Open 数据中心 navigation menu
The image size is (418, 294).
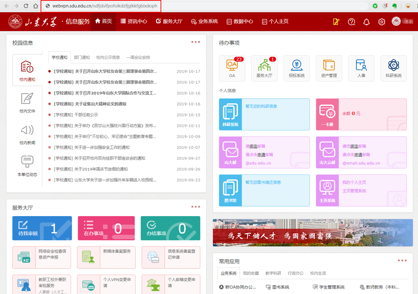coord(240,21)
